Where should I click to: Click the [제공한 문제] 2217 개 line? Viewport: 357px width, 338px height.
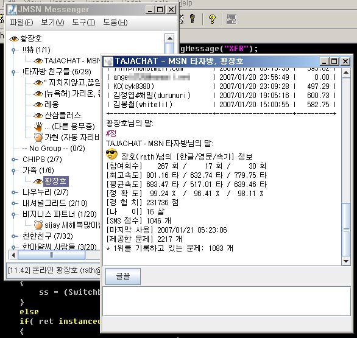(x=144, y=239)
